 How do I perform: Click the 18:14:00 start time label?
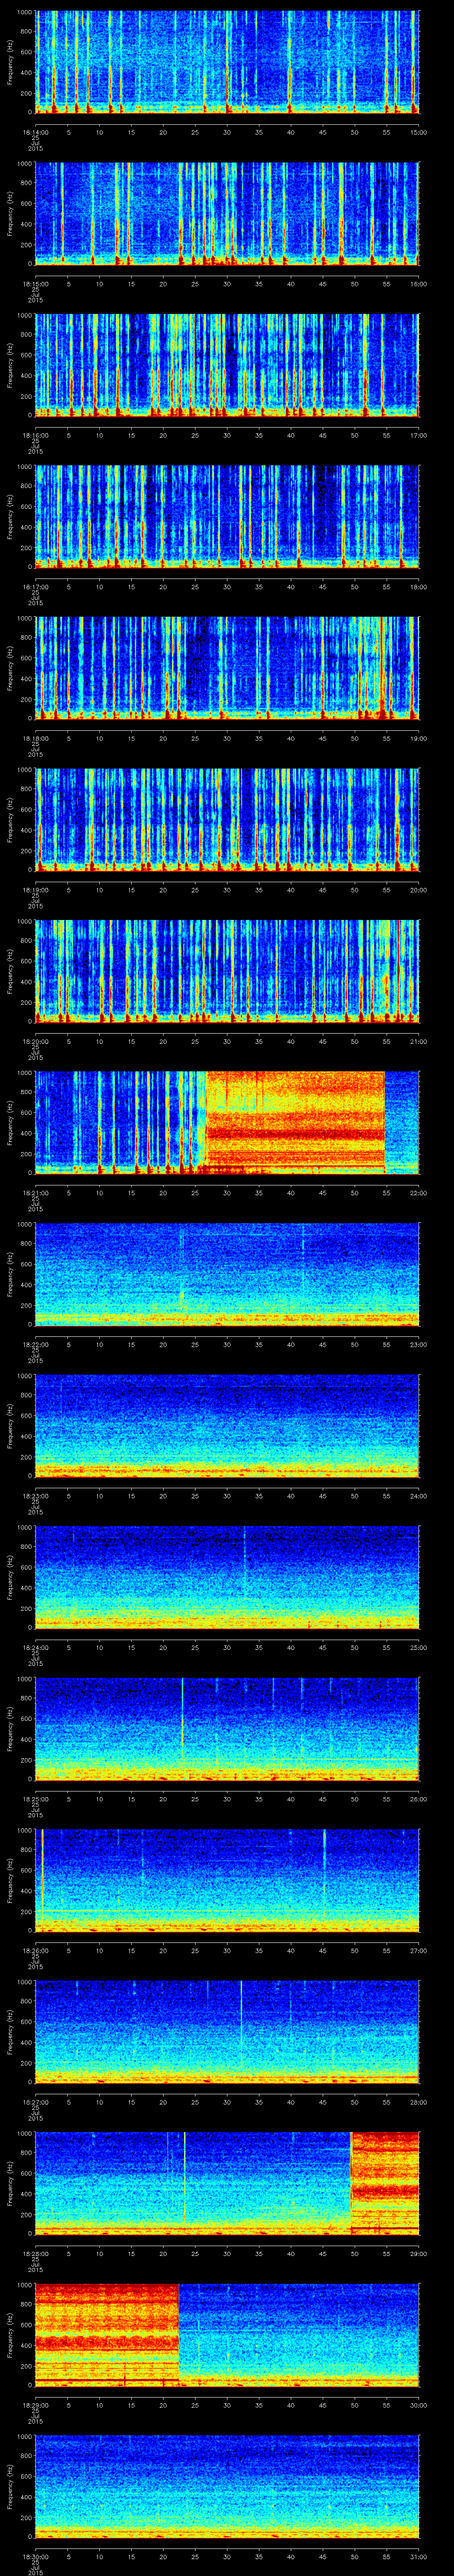pyautogui.click(x=35, y=132)
